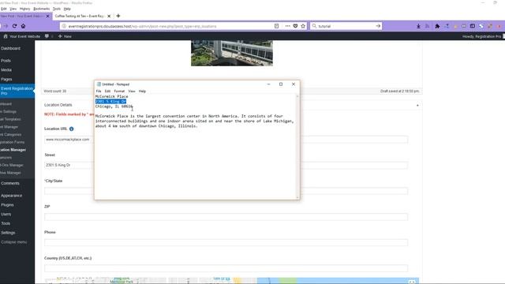Open Plugins in WordPress sidebar

pos(7,205)
